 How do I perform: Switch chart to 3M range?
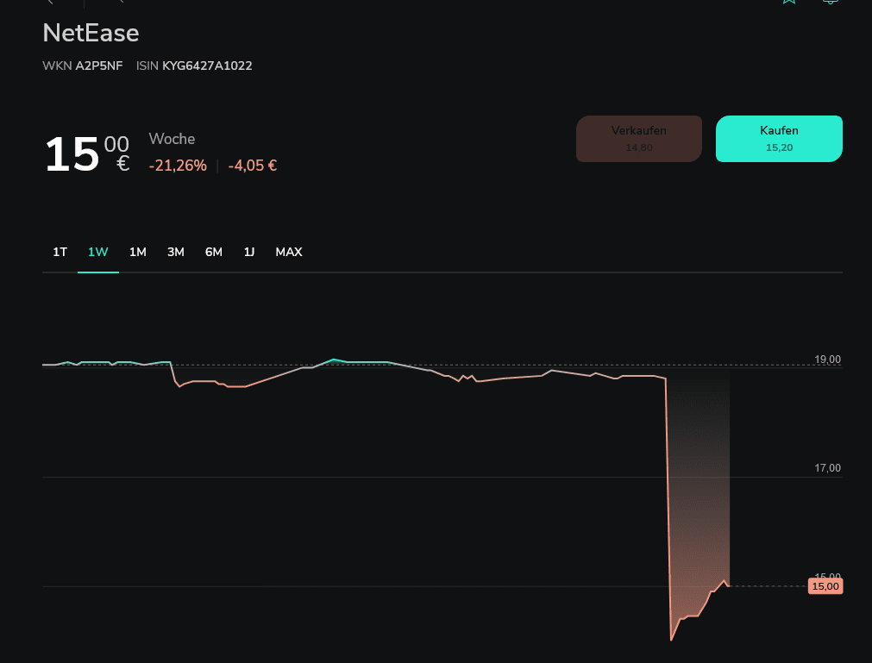pos(176,252)
